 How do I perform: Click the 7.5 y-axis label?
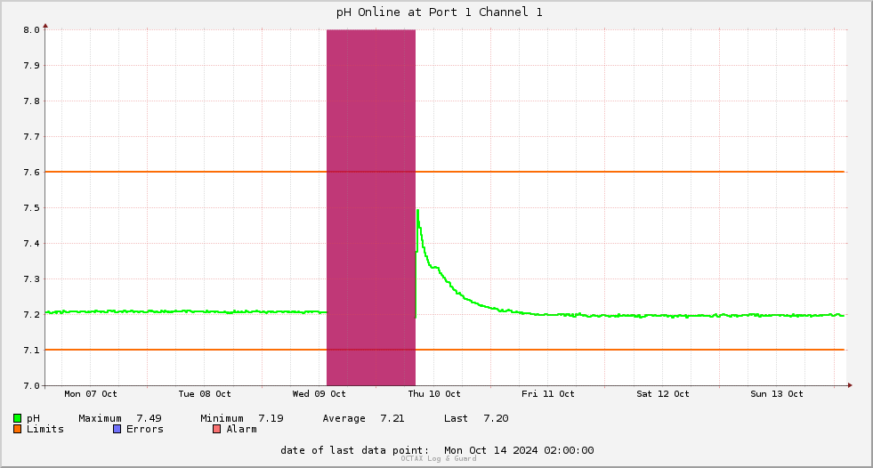[32, 207]
